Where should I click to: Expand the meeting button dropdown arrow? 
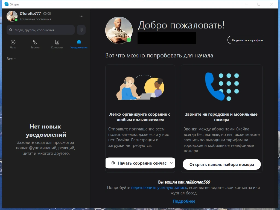171,163
